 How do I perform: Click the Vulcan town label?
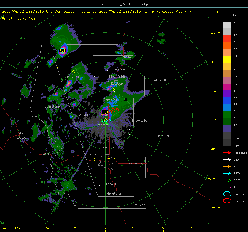click(x=140, y=205)
